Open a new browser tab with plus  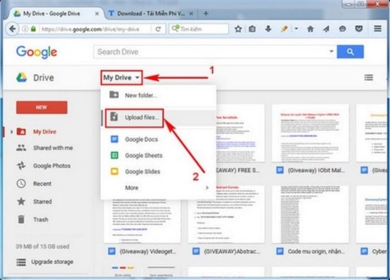206,13
